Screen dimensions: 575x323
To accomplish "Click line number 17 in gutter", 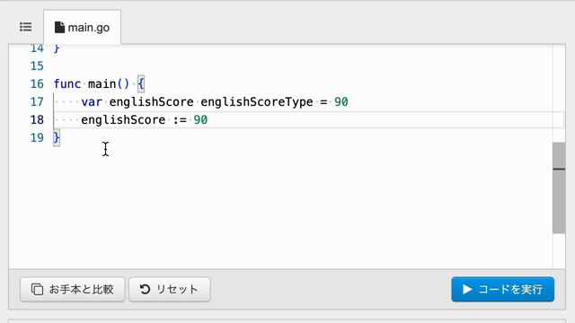I will (37, 101).
